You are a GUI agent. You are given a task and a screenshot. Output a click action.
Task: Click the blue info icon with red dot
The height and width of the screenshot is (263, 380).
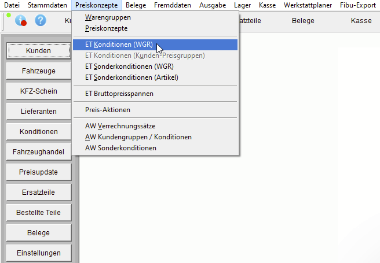click(x=21, y=20)
